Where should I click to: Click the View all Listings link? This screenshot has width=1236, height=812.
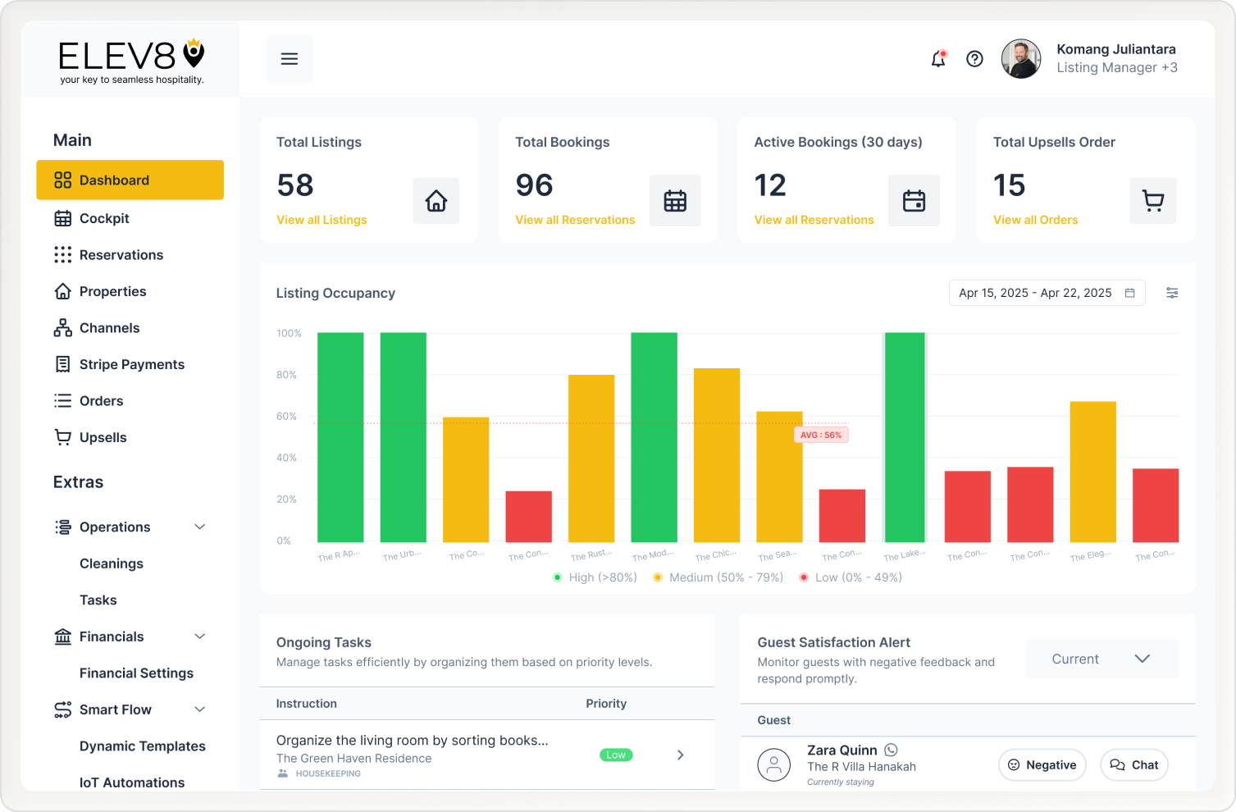coord(322,220)
